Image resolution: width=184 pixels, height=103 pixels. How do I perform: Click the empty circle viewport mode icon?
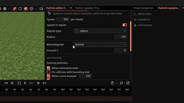[20, 9]
